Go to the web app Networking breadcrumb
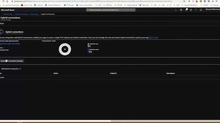Screen dimensions: 220x123 click(26, 14)
